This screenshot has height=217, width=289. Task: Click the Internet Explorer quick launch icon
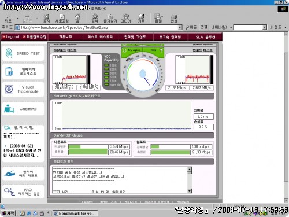coord(29,214)
